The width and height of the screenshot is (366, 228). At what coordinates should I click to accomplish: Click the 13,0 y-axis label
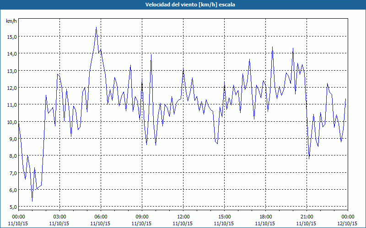(12, 71)
